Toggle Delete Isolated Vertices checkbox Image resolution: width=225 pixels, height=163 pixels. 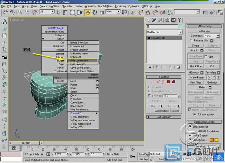pos(190,110)
